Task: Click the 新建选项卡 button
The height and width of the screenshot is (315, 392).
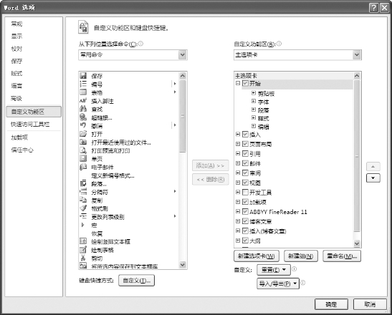Action: [257, 256]
